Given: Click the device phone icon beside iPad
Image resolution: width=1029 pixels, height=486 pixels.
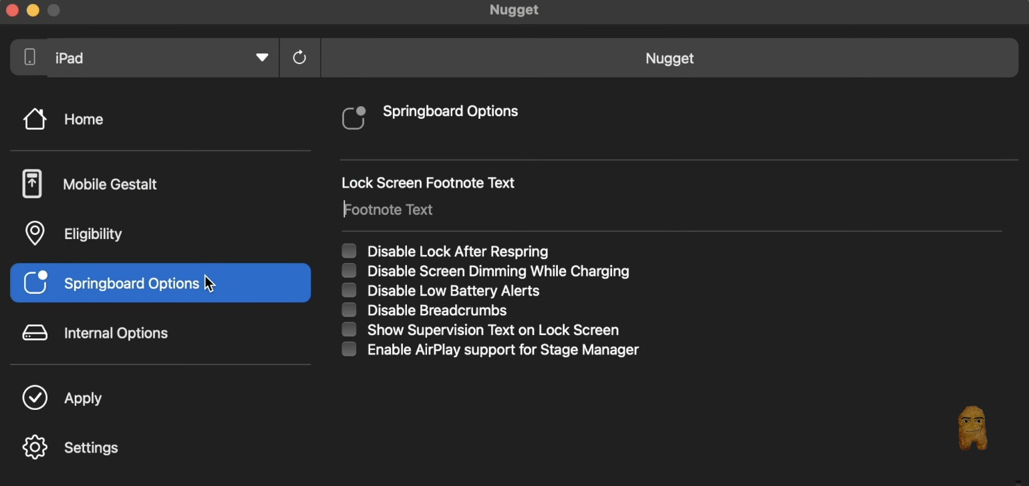Looking at the screenshot, I should tap(29, 57).
